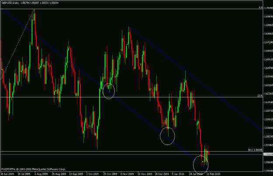Click the 1.58290 price axis label
This screenshot has height=176, width=273.
point(269,137)
